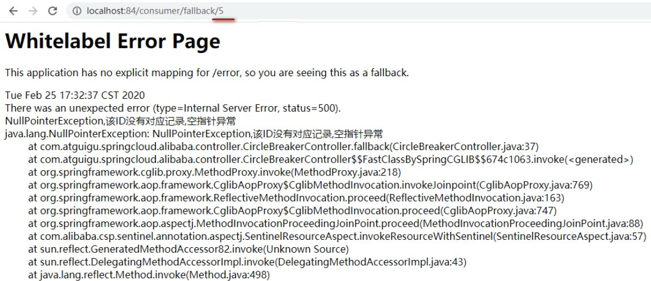This screenshot has height=281, width=651.
Task: Click the SentinelResourceAspect.java:57 stack frame
Action: [x=337, y=236]
